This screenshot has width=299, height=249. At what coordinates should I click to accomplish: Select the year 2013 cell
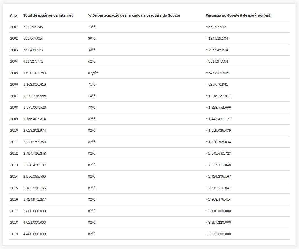click(14, 165)
